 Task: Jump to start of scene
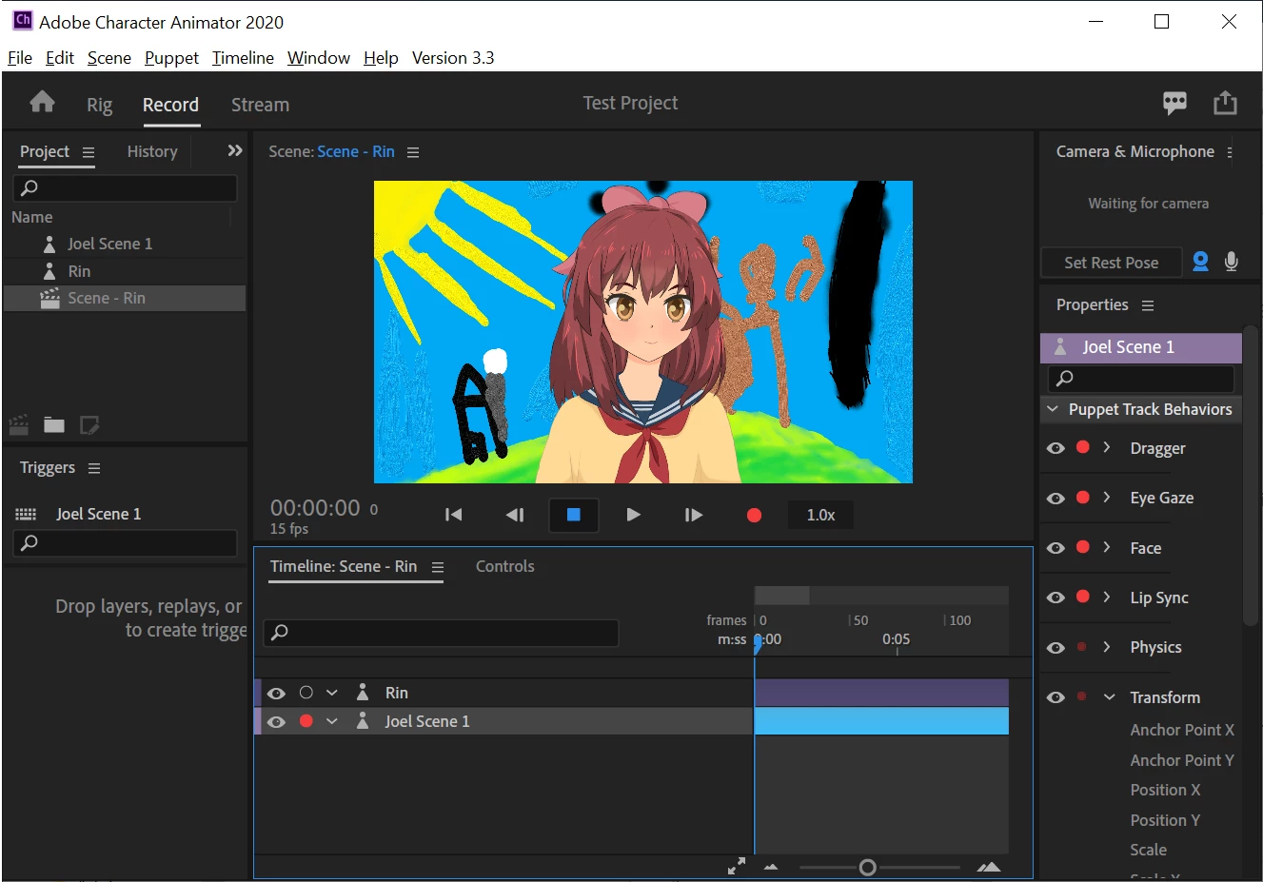454,515
